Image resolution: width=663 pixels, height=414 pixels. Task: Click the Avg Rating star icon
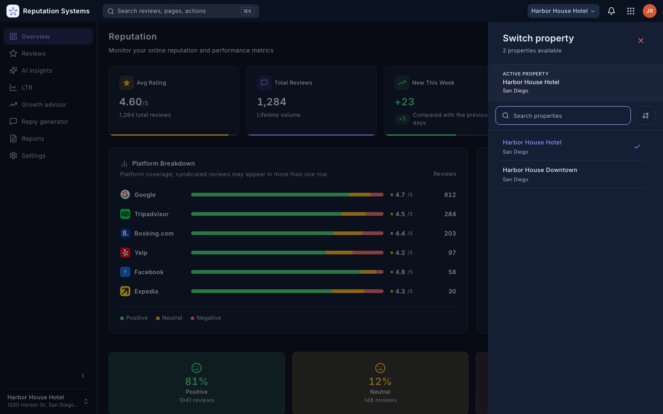pos(127,83)
